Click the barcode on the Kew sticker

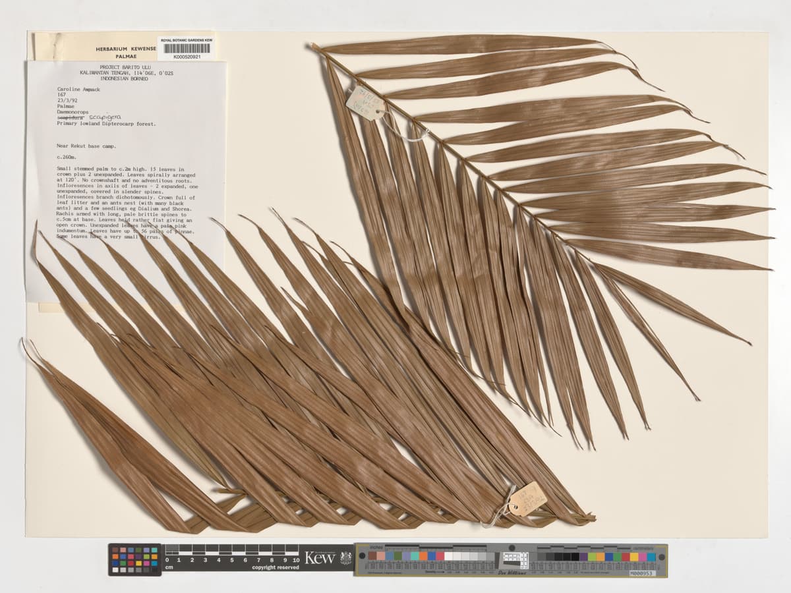click(187, 48)
